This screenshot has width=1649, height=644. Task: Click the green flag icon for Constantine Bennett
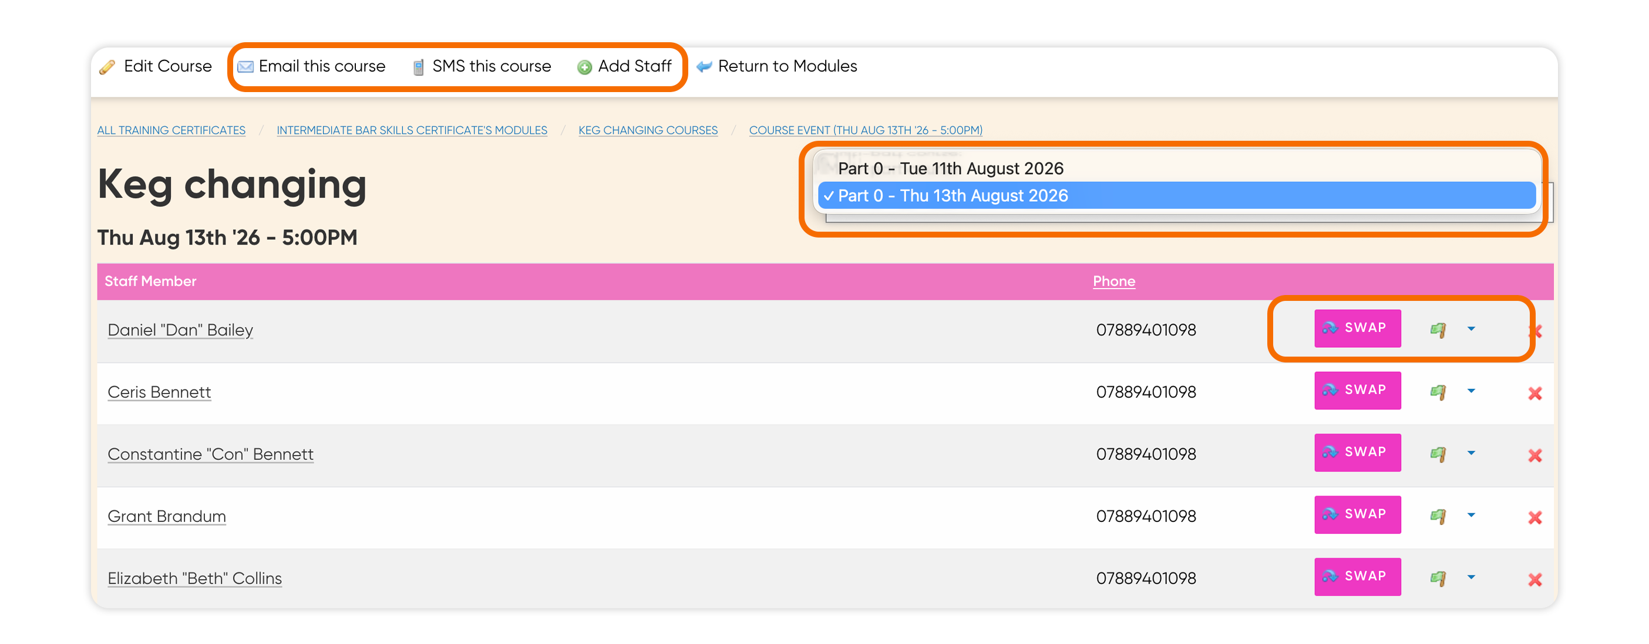point(1438,453)
